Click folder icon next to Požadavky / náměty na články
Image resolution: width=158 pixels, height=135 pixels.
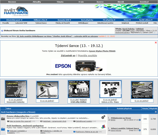[x=41, y=131]
